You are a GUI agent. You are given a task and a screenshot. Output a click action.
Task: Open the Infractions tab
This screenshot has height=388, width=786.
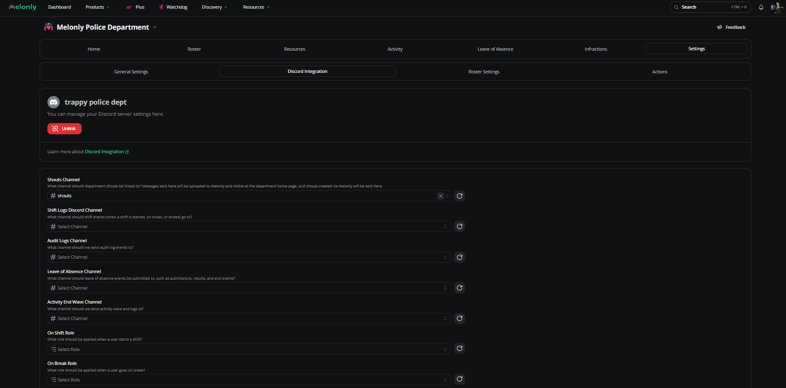(x=596, y=49)
